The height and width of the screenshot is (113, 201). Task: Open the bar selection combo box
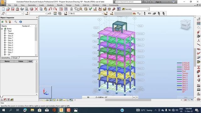tap(46, 13)
